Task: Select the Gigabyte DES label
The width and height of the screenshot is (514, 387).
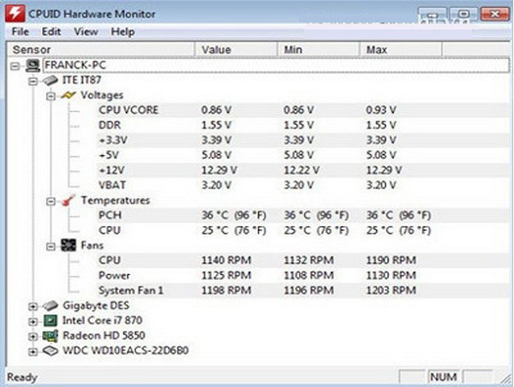Action: [96, 306]
